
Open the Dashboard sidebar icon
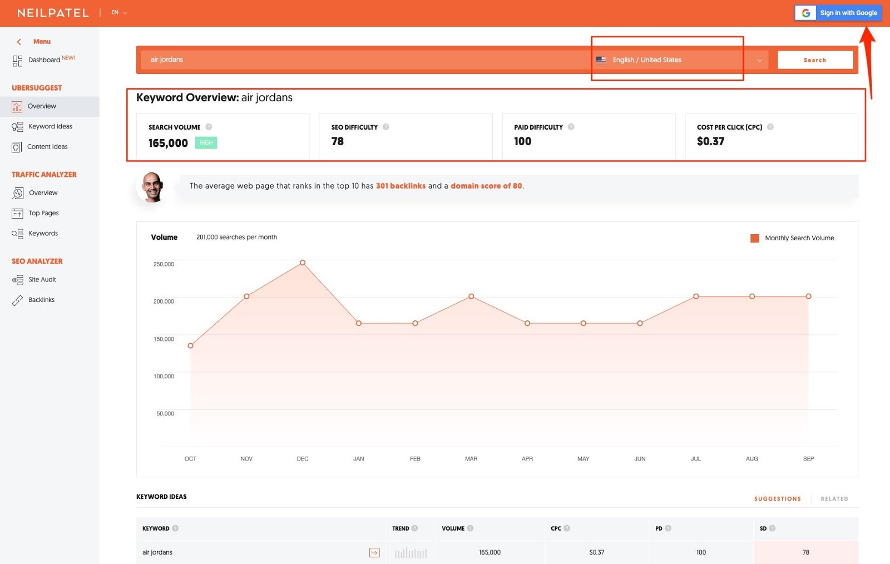tap(17, 61)
